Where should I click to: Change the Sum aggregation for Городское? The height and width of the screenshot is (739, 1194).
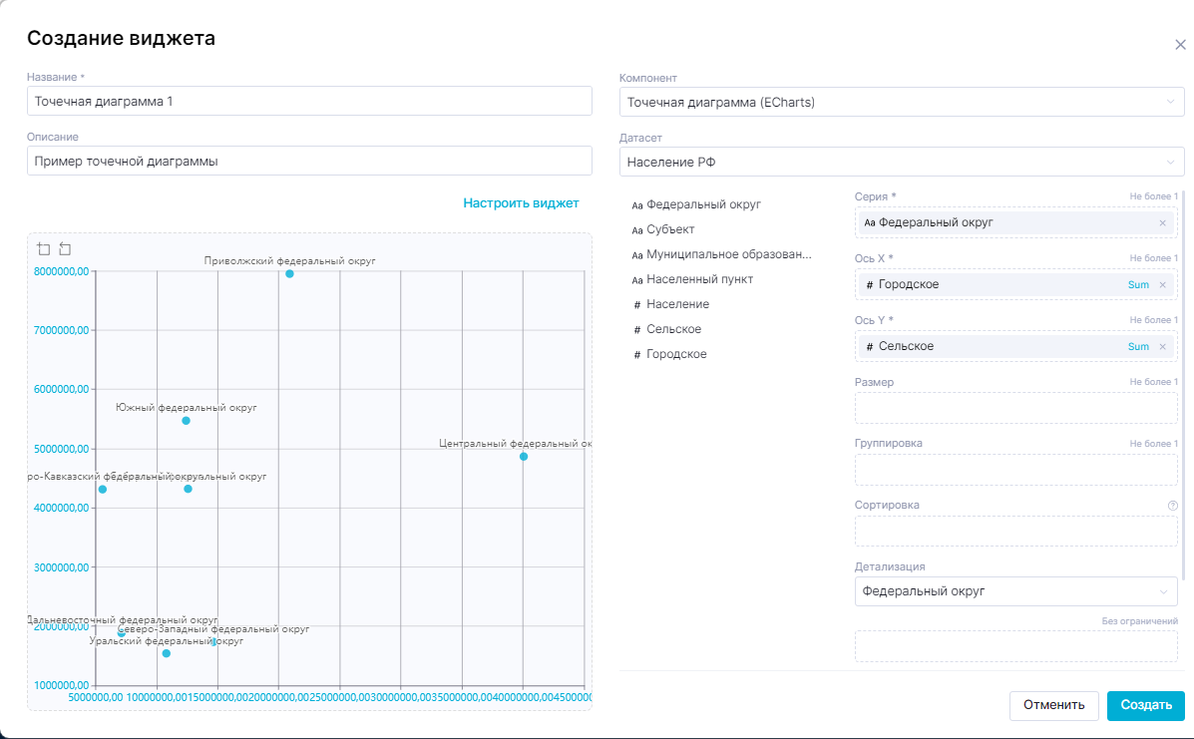[x=1138, y=284]
